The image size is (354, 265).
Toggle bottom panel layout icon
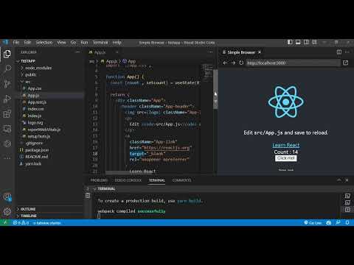coord(298,42)
